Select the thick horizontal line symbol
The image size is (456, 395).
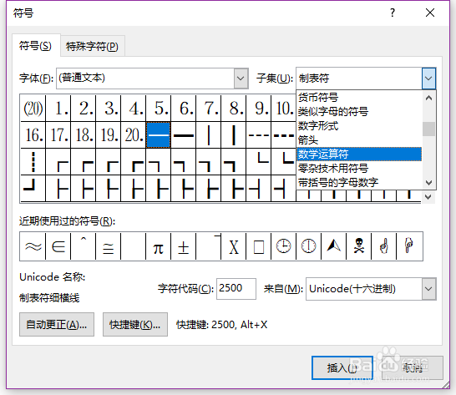184,135
